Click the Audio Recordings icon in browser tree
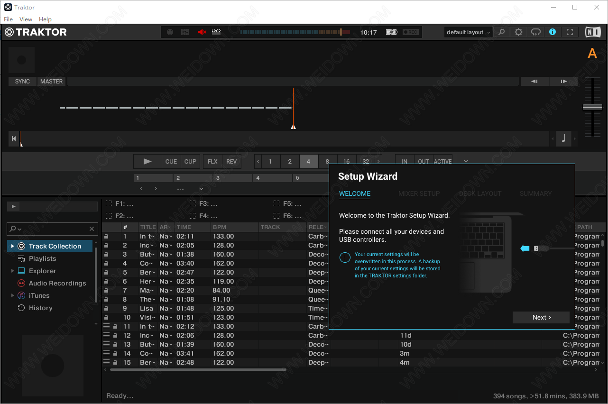The height and width of the screenshot is (404, 608). coord(21,283)
